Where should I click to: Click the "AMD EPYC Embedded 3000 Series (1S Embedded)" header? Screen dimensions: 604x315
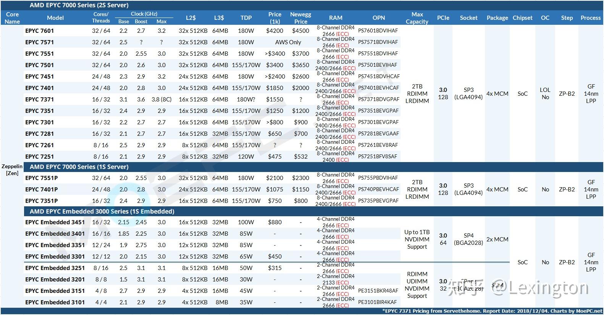tap(102, 211)
